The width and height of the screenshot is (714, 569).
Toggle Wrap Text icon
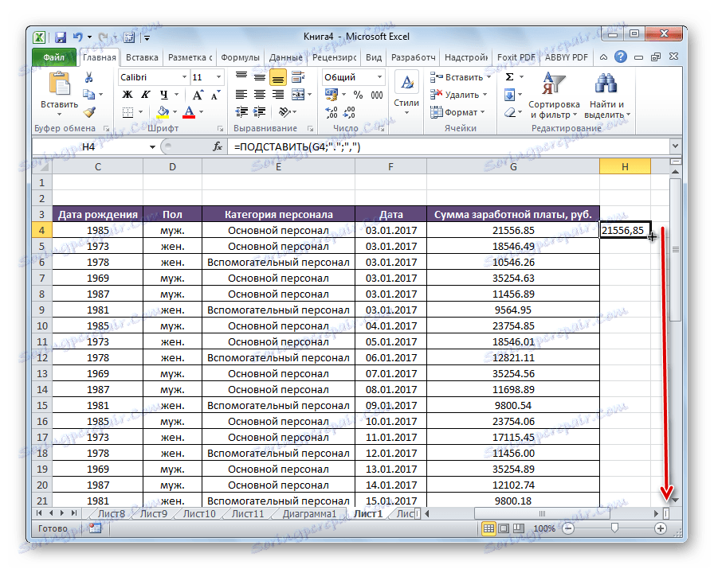click(x=298, y=77)
